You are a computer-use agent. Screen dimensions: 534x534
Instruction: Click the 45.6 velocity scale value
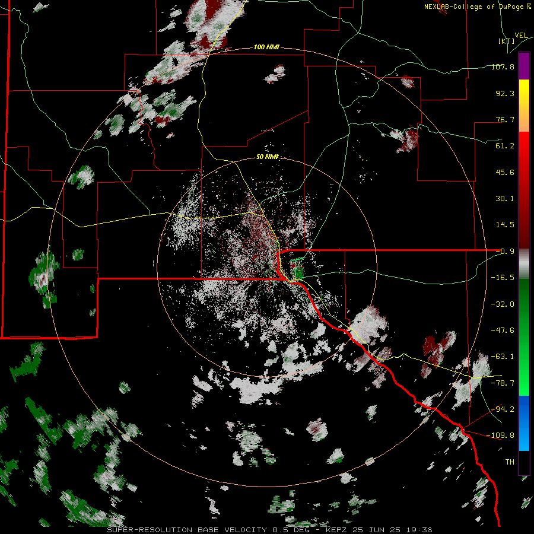click(x=505, y=172)
